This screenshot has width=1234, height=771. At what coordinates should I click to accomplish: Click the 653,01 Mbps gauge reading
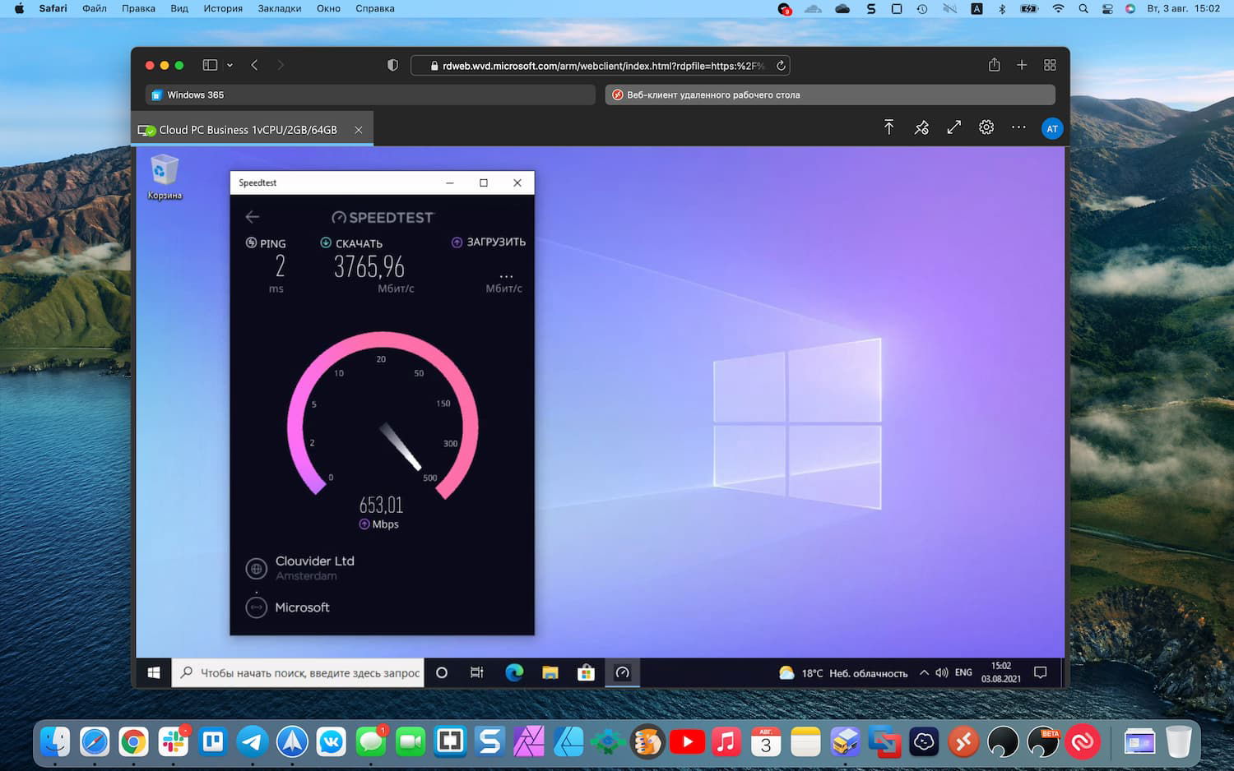tap(381, 504)
